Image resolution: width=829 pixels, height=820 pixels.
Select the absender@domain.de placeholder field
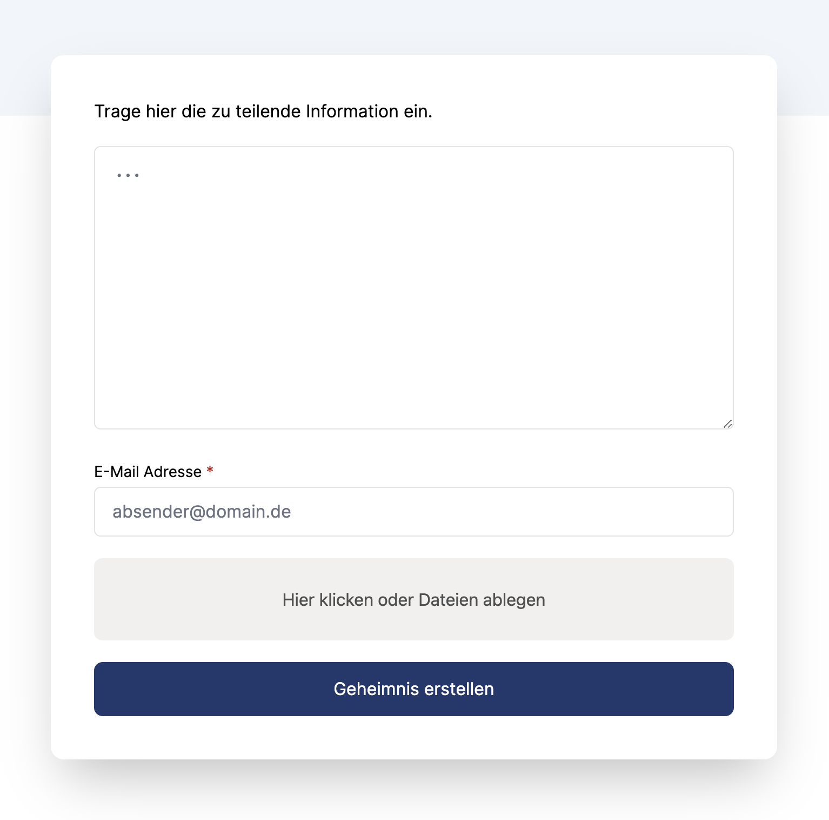tap(413, 512)
